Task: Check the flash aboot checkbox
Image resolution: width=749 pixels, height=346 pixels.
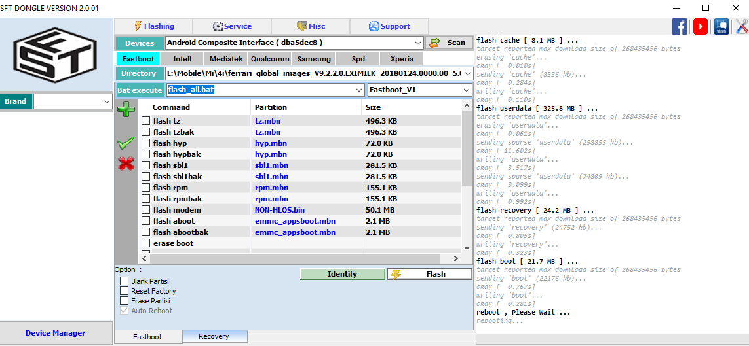Action: [145, 221]
